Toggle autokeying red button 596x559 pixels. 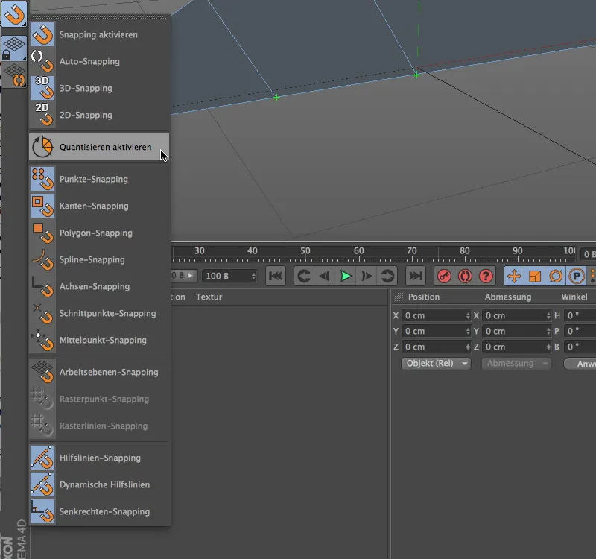pos(465,276)
